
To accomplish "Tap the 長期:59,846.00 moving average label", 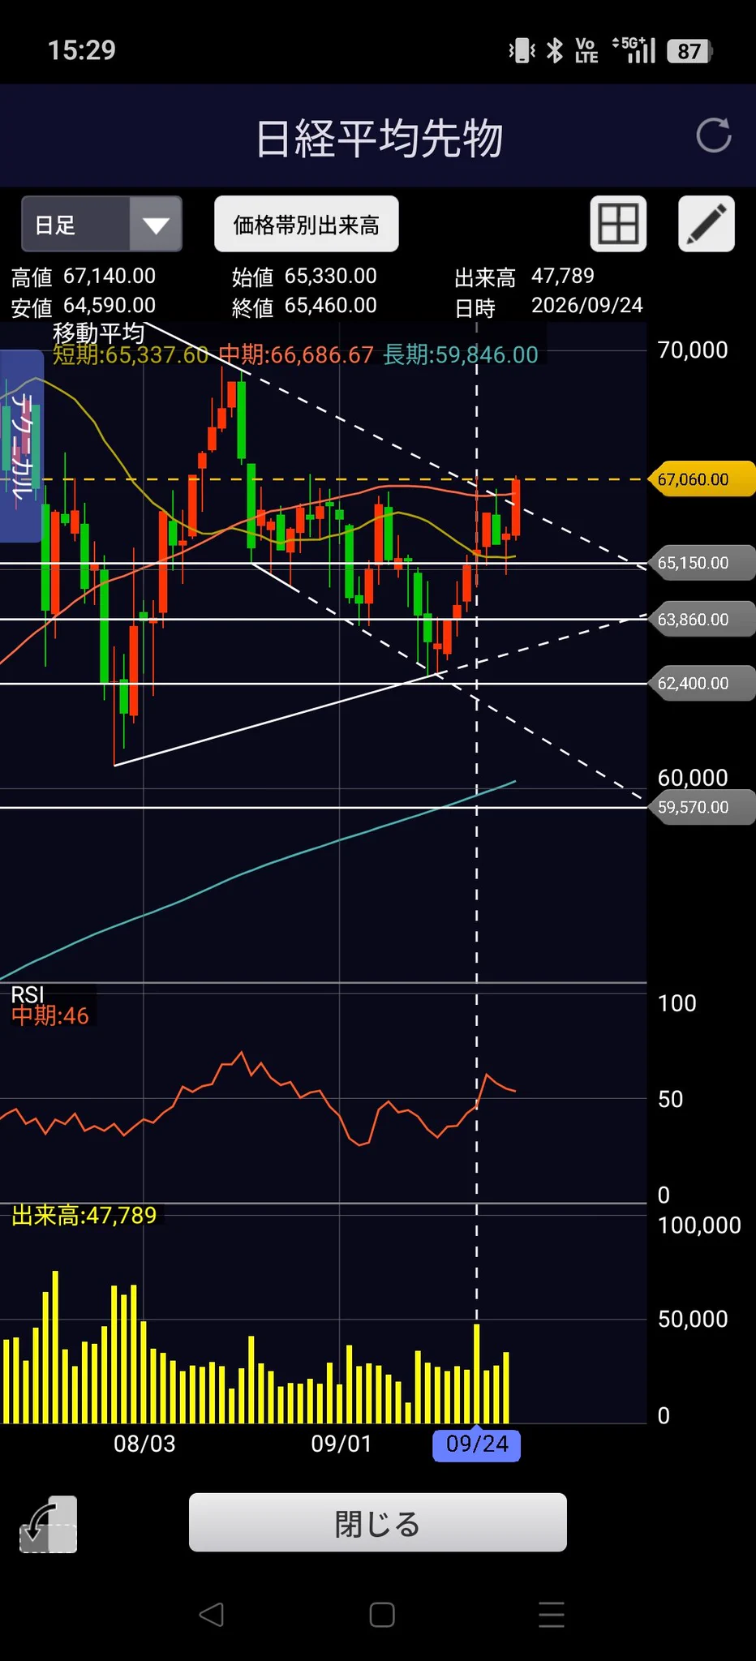I will [x=461, y=355].
